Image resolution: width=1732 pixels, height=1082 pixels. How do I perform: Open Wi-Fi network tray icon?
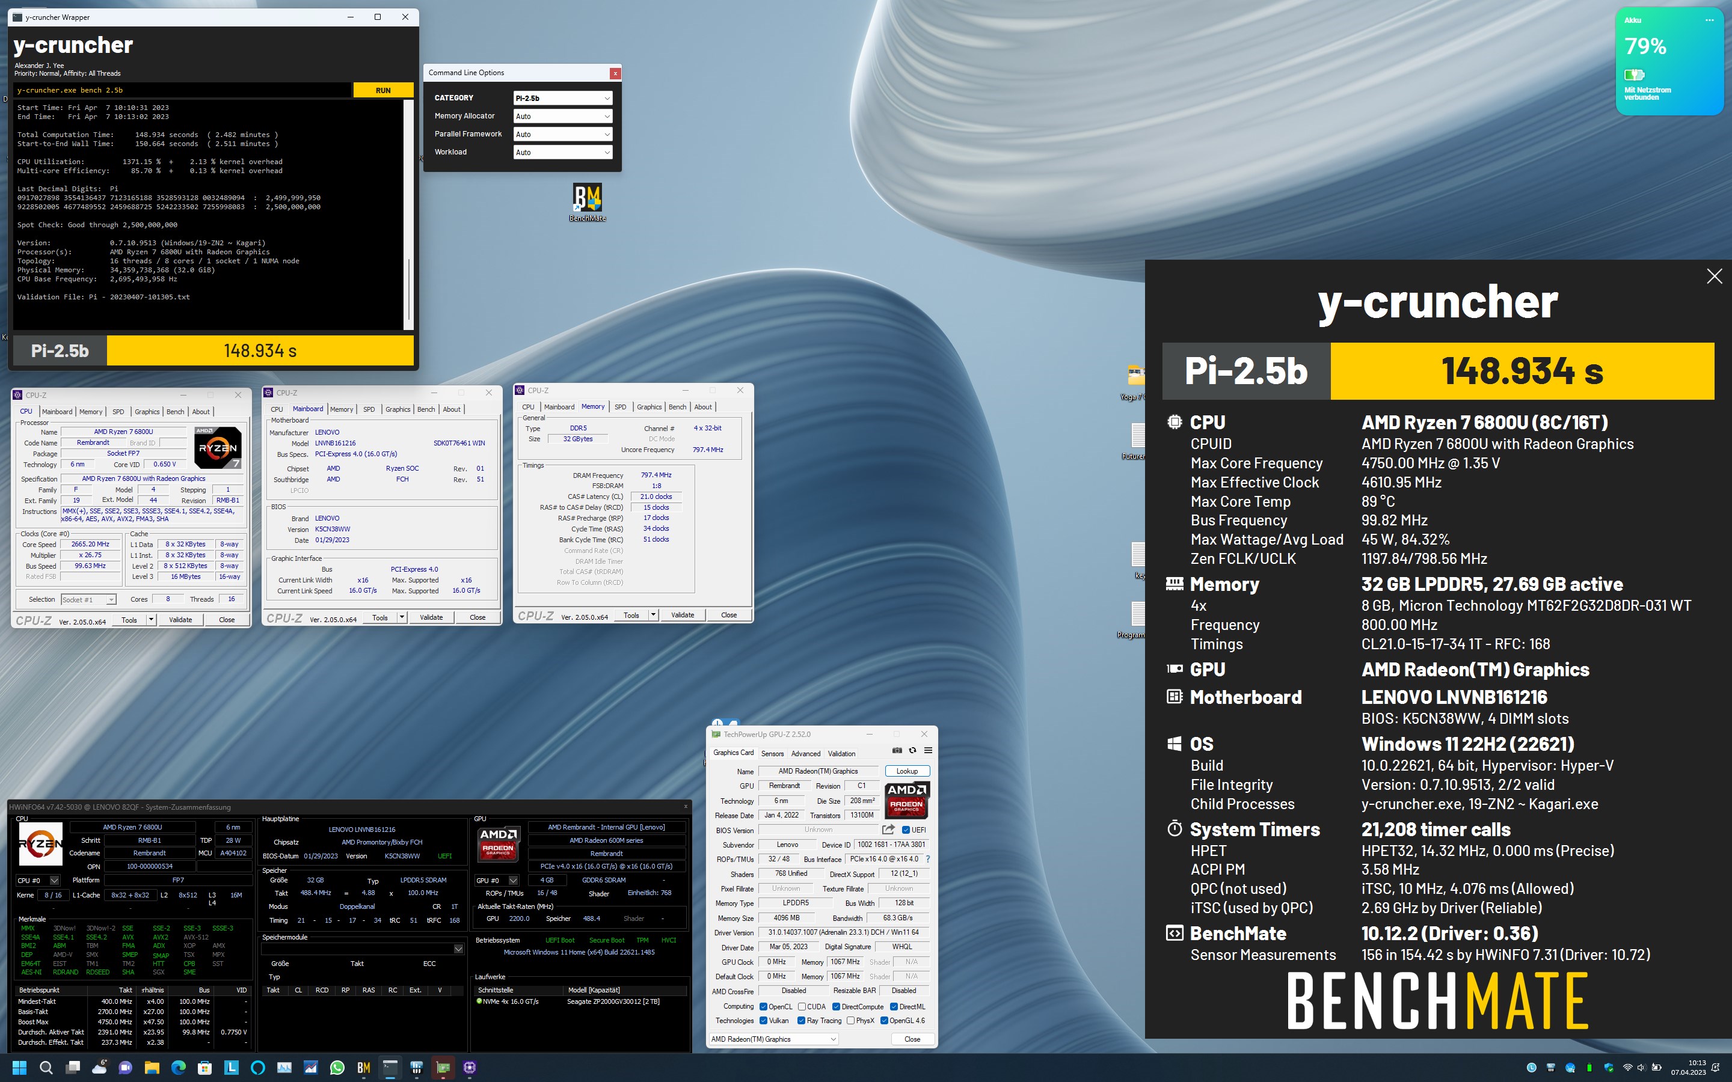pos(1627,1068)
